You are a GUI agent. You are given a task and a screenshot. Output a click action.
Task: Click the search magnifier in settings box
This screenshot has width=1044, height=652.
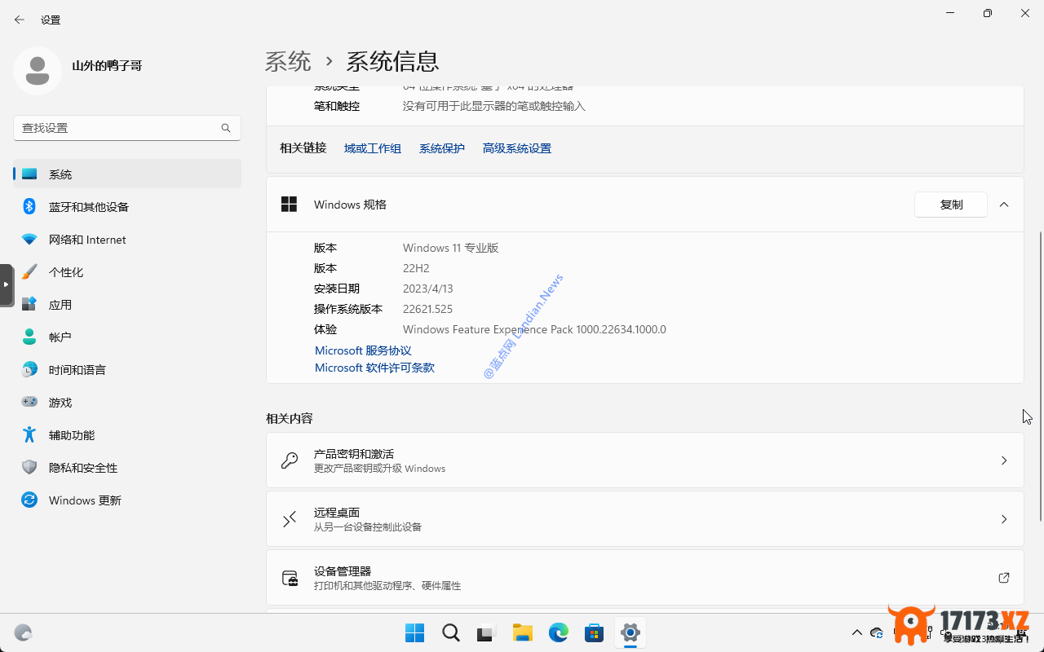click(x=226, y=128)
